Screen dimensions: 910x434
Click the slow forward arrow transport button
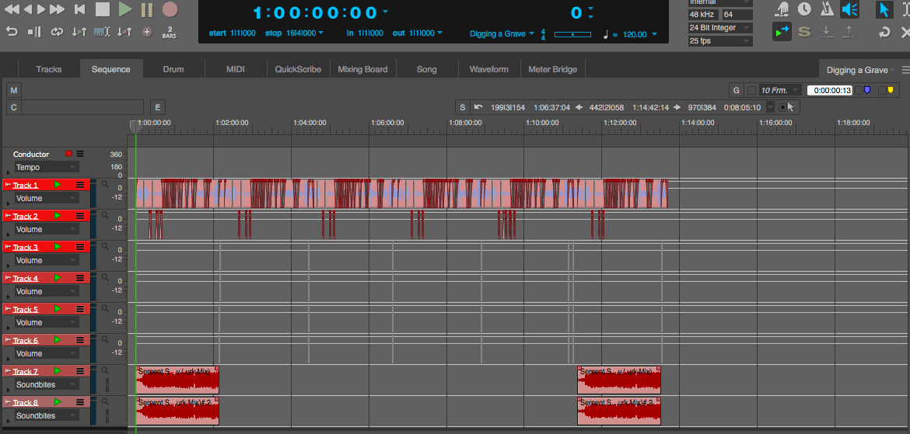40,9
